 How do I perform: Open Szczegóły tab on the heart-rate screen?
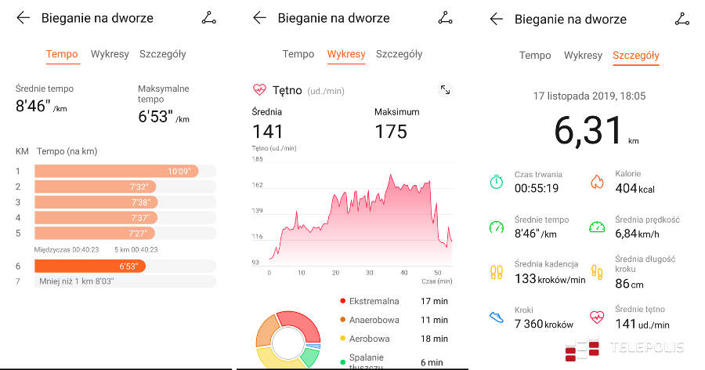point(399,54)
